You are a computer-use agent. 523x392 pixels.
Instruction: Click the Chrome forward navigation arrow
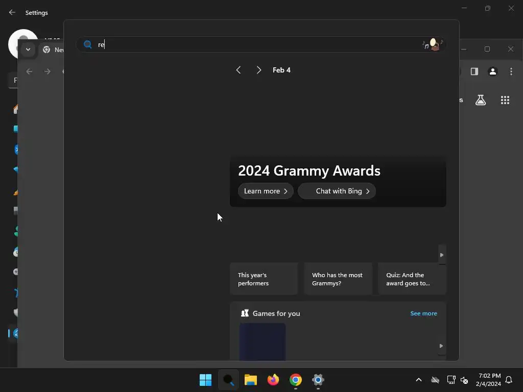47,71
